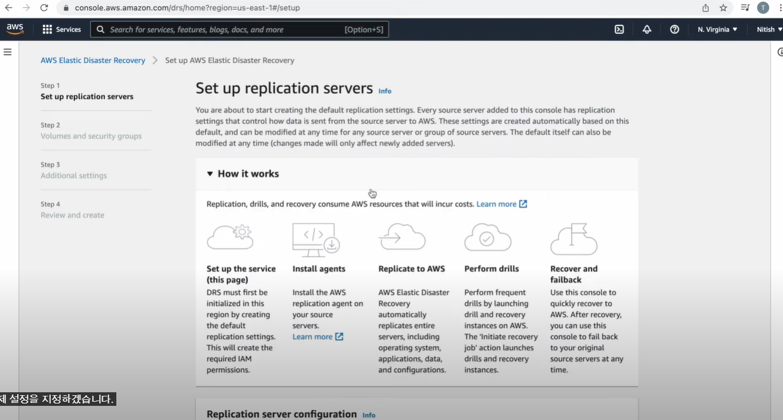Open the info panel icon at right edge
This screenshot has width=783, height=420.
coord(780,52)
